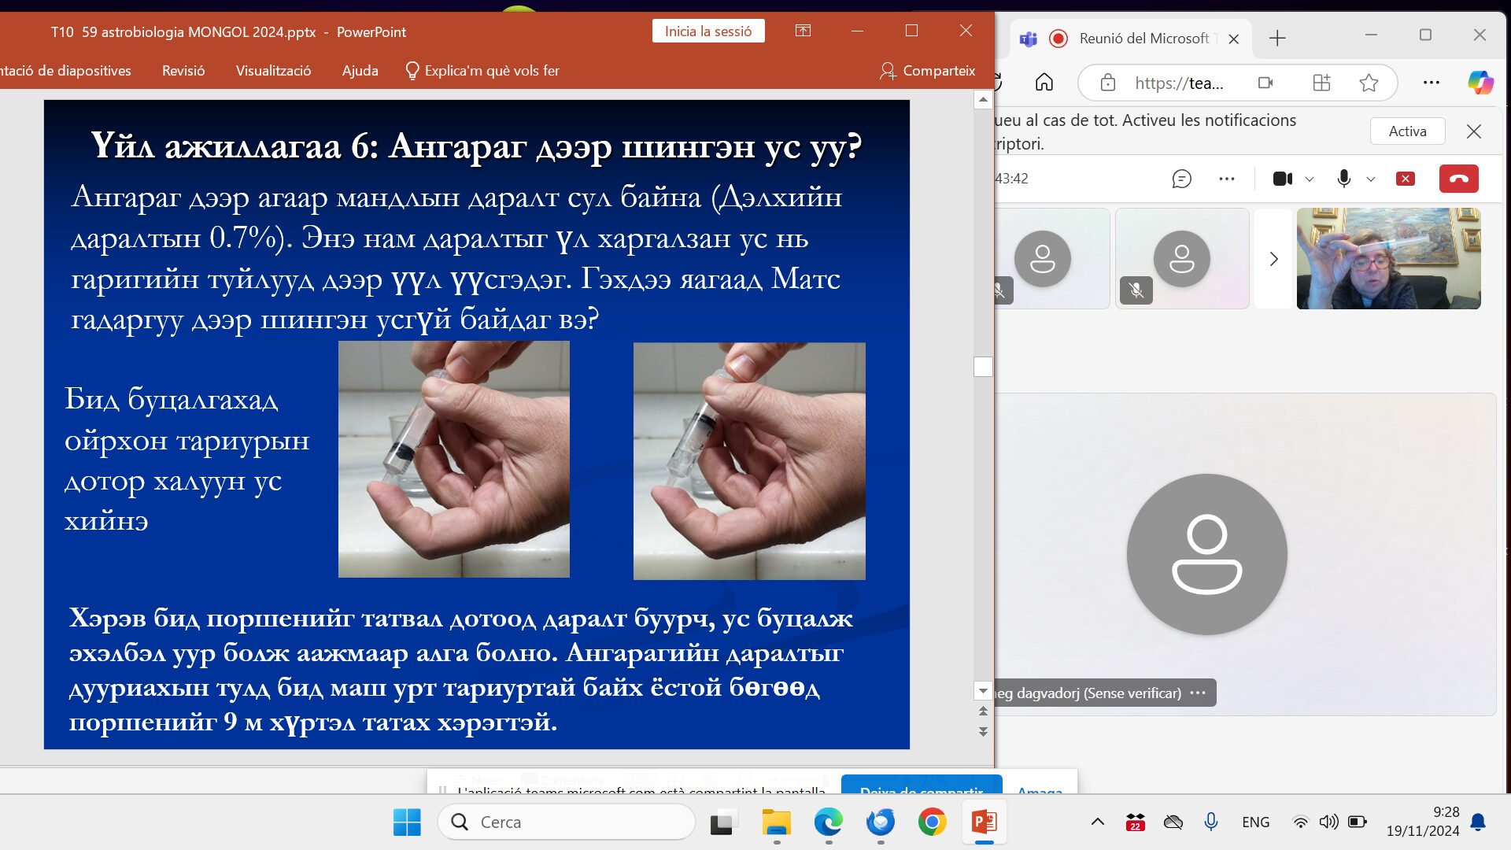Open Google Chrome from the taskbar
The height and width of the screenshot is (850, 1511).
click(932, 822)
